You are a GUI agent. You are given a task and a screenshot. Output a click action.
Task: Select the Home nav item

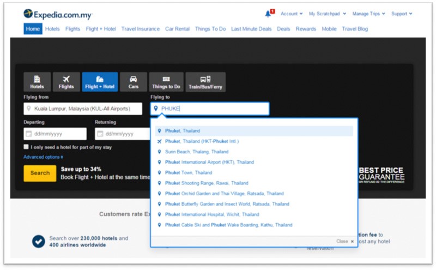(33, 29)
